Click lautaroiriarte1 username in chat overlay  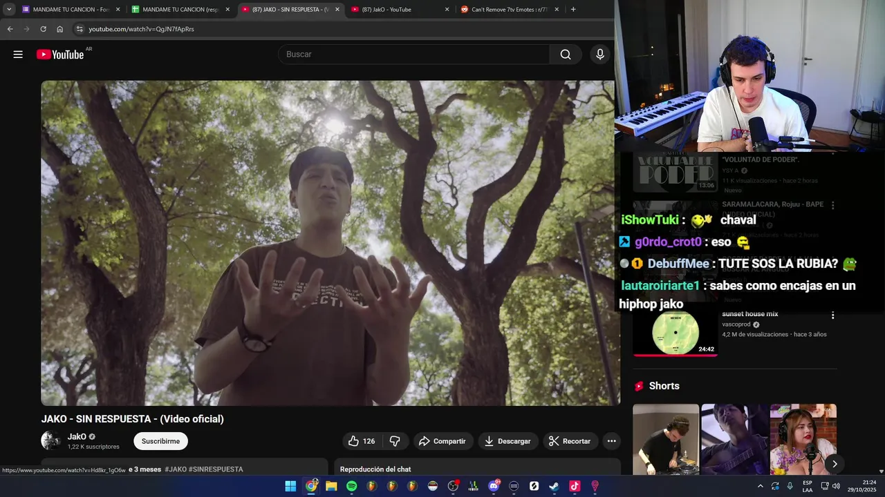tap(660, 286)
